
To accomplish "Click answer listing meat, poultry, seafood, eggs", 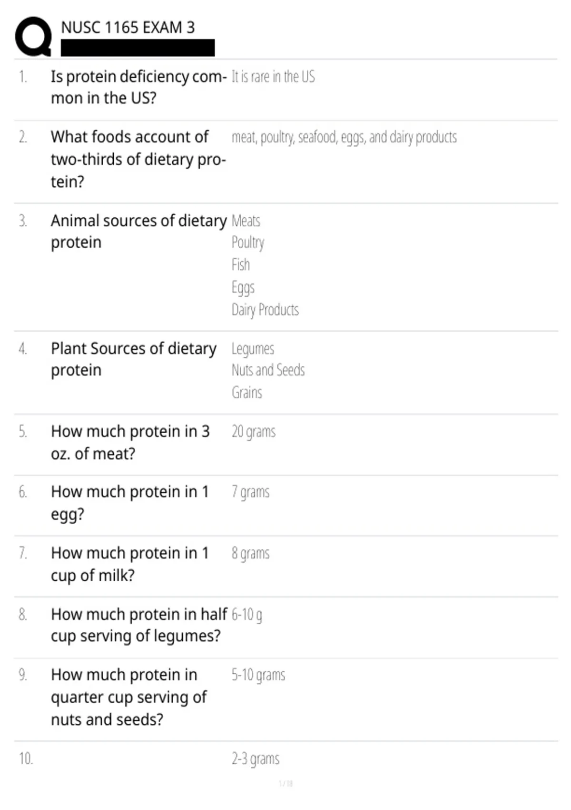I will click(x=344, y=137).
